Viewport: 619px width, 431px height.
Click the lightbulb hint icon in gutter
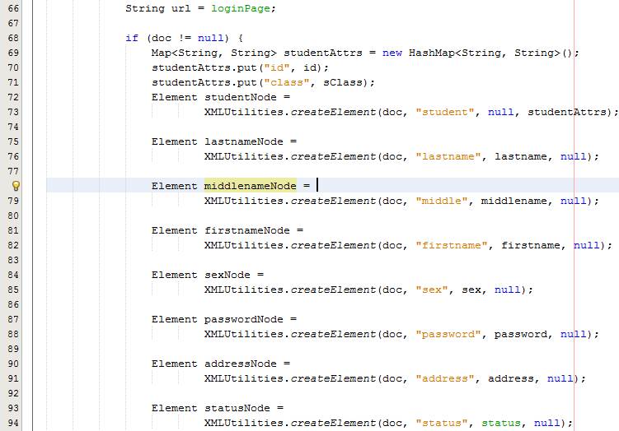click(x=16, y=186)
